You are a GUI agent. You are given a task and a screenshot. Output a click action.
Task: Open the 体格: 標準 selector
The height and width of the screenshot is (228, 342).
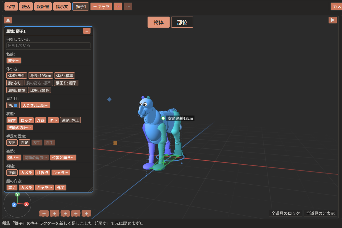pos(64,76)
